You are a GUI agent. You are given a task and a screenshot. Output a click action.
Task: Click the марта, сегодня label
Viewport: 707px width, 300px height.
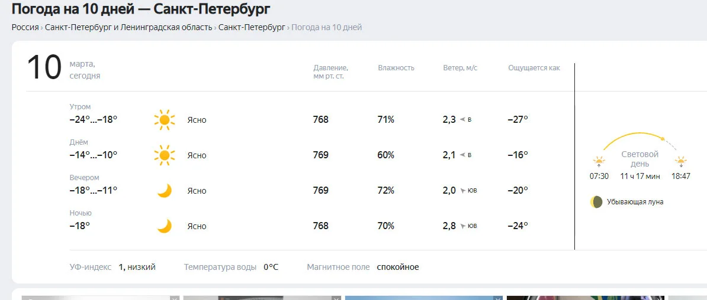coord(85,70)
